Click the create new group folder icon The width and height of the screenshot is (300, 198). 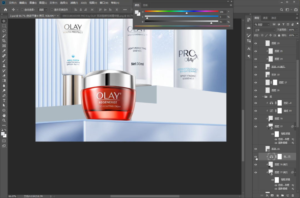pos(282,195)
